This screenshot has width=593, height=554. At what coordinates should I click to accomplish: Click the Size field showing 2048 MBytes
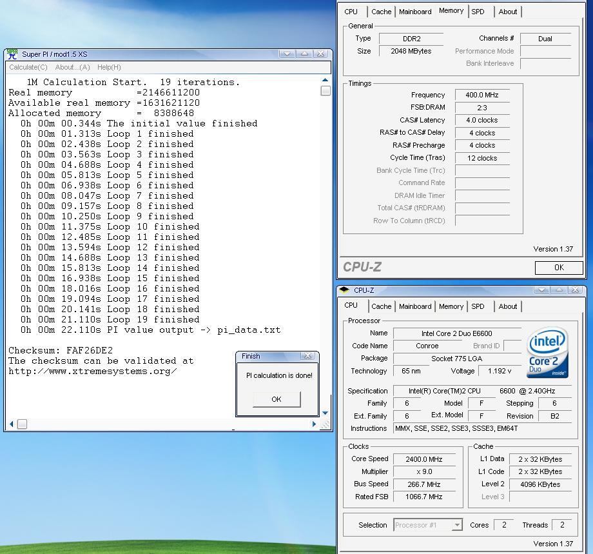pyautogui.click(x=411, y=51)
